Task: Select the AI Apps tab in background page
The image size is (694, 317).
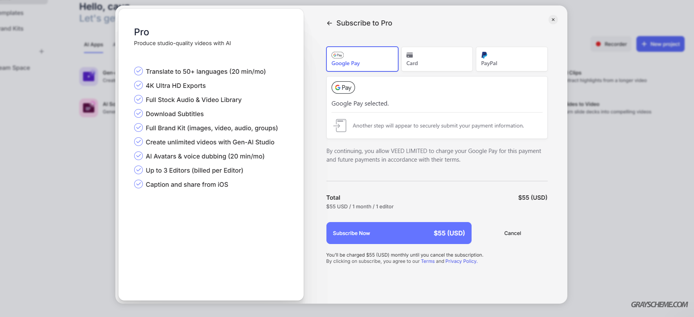Action: pyautogui.click(x=93, y=45)
